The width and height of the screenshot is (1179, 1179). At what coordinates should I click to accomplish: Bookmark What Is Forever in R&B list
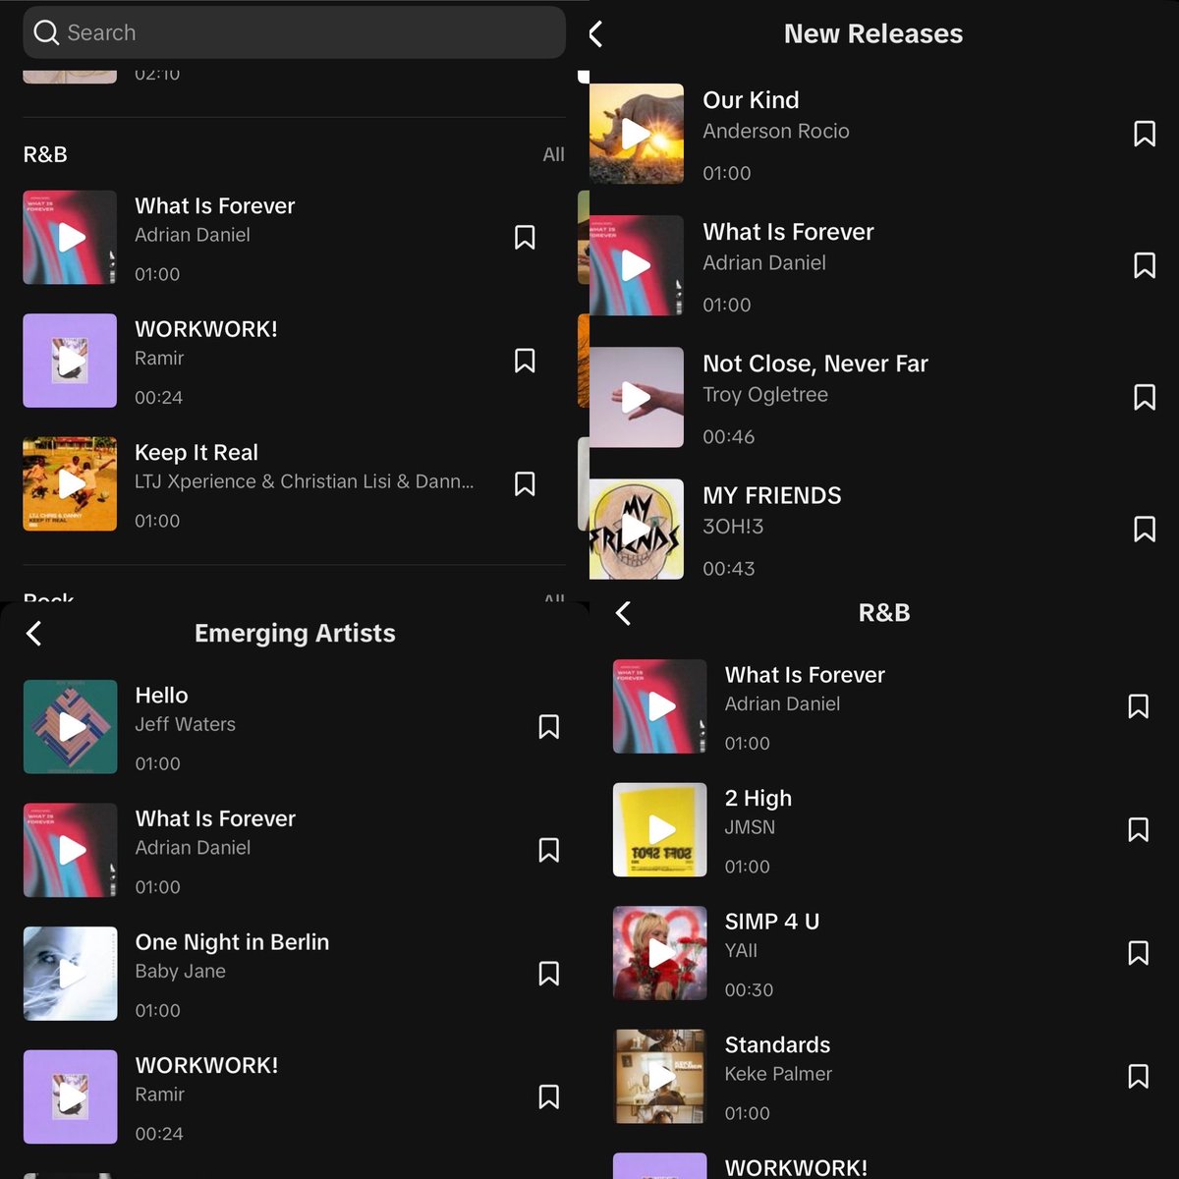1139,706
